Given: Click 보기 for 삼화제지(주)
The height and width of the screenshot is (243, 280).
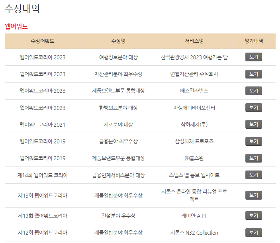Looking at the screenshot, I should [254, 124].
